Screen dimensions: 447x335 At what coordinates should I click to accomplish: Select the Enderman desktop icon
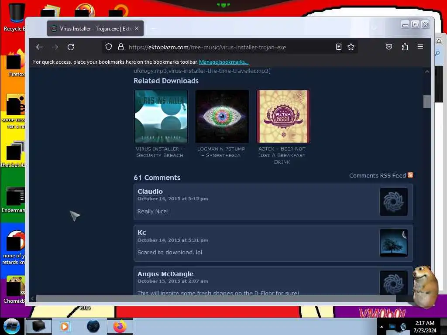click(x=14, y=200)
